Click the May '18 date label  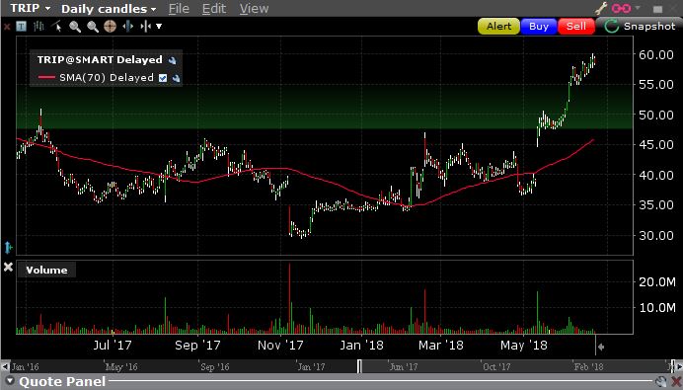pyautogui.click(x=523, y=346)
